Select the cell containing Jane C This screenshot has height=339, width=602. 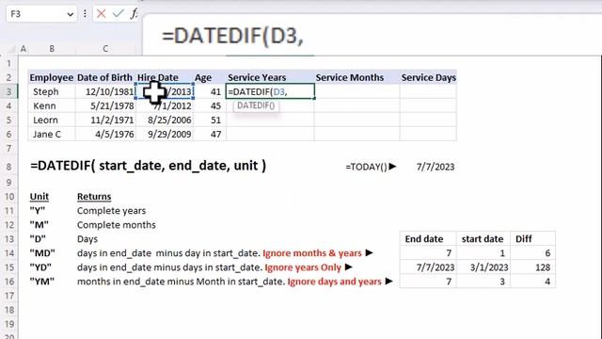(x=52, y=134)
